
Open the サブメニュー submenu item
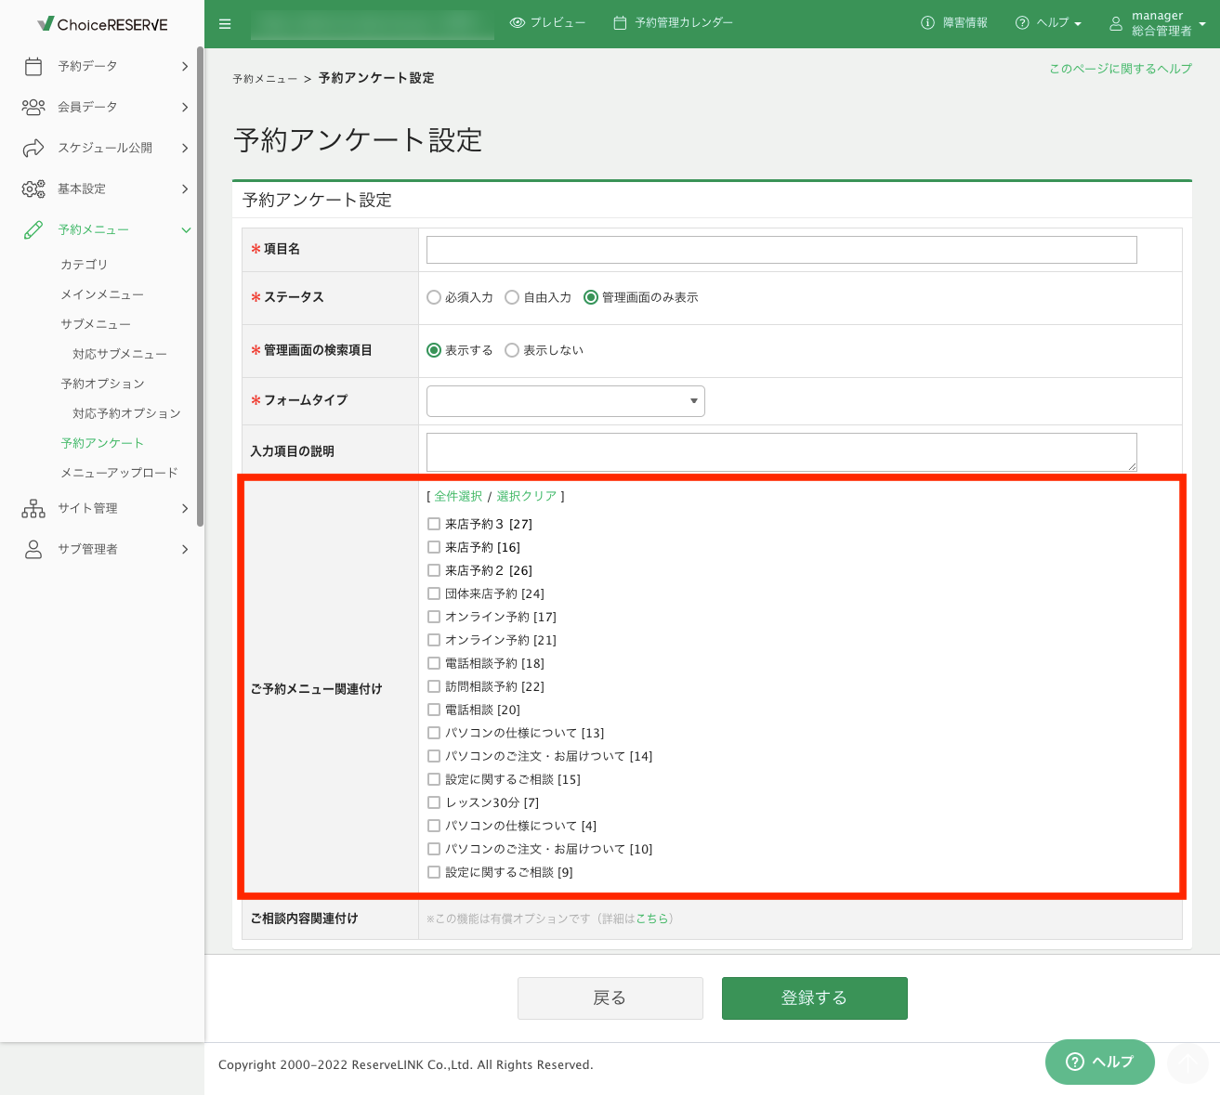(x=96, y=324)
